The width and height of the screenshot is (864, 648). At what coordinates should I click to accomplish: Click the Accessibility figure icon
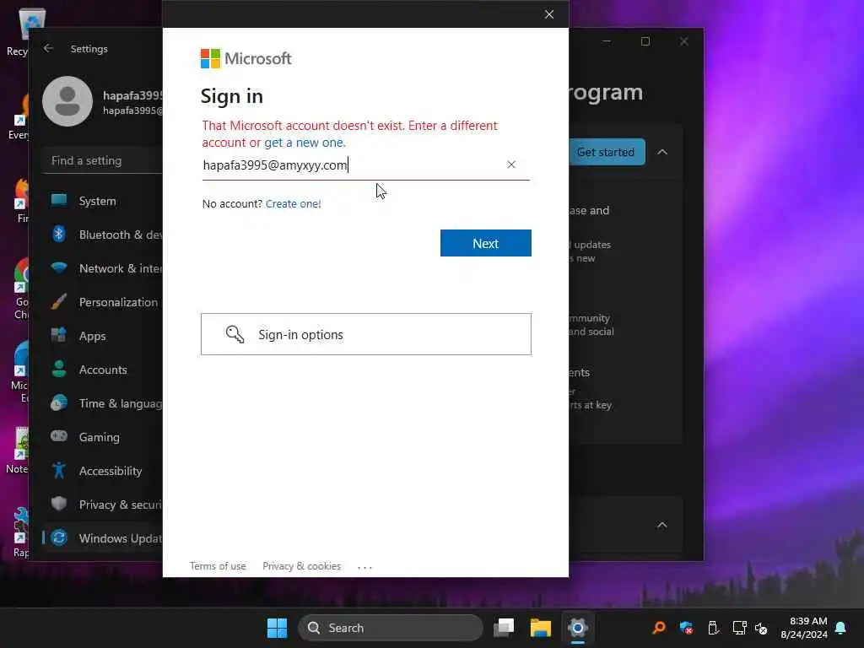(x=58, y=470)
